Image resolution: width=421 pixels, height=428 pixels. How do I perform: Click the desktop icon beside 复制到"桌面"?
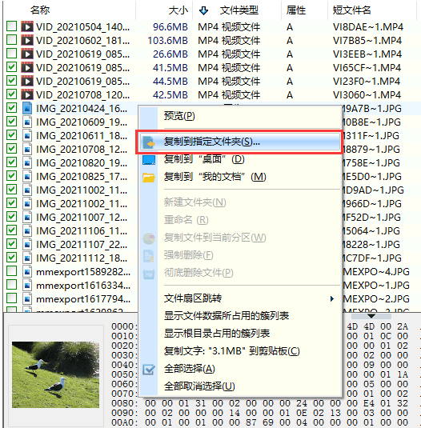(149, 160)
